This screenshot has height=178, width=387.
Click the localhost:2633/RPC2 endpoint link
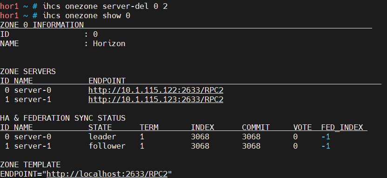(107, 174)
